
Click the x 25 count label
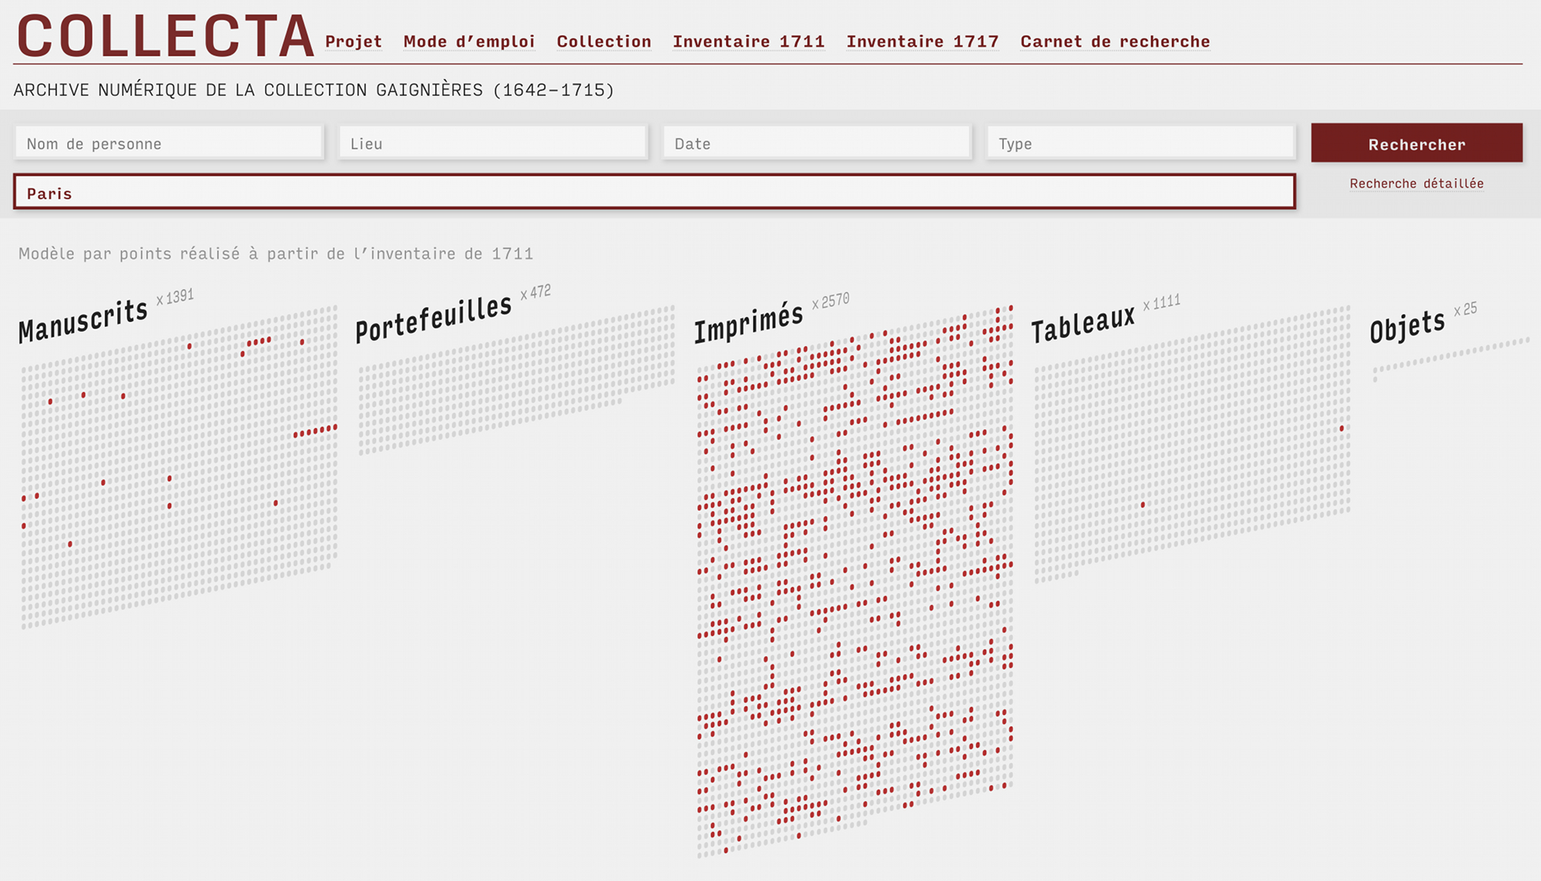click(x=1465, y=309)
